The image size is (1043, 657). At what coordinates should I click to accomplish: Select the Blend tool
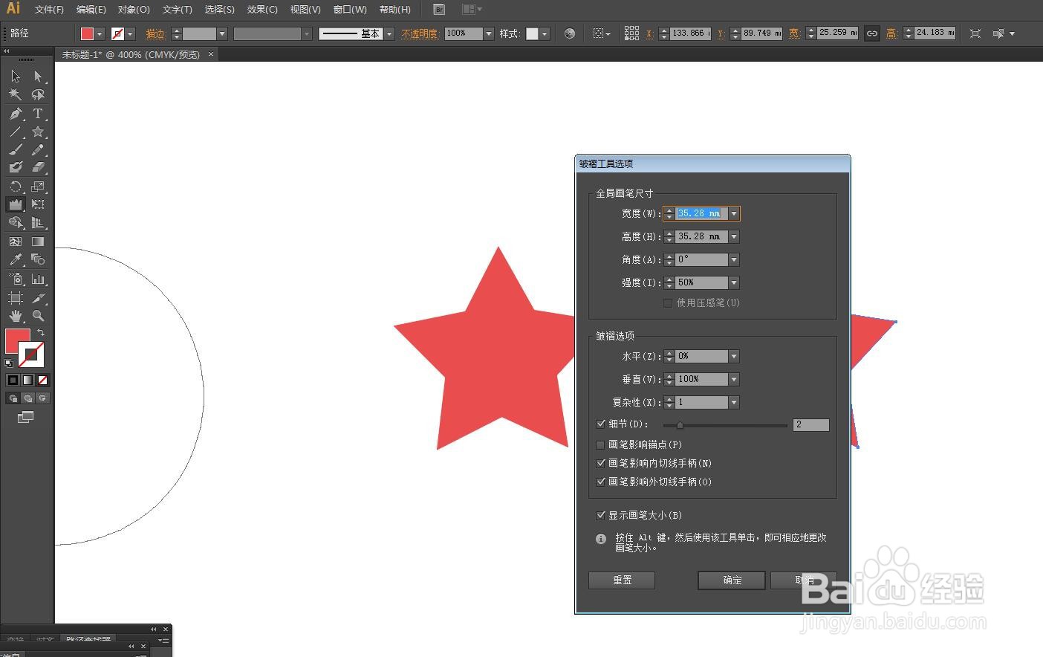coord(38,259)
